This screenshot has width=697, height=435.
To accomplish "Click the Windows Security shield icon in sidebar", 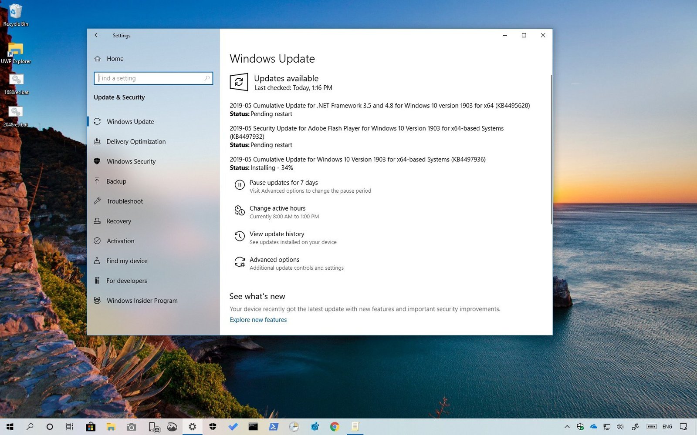I will click(97, 161).
